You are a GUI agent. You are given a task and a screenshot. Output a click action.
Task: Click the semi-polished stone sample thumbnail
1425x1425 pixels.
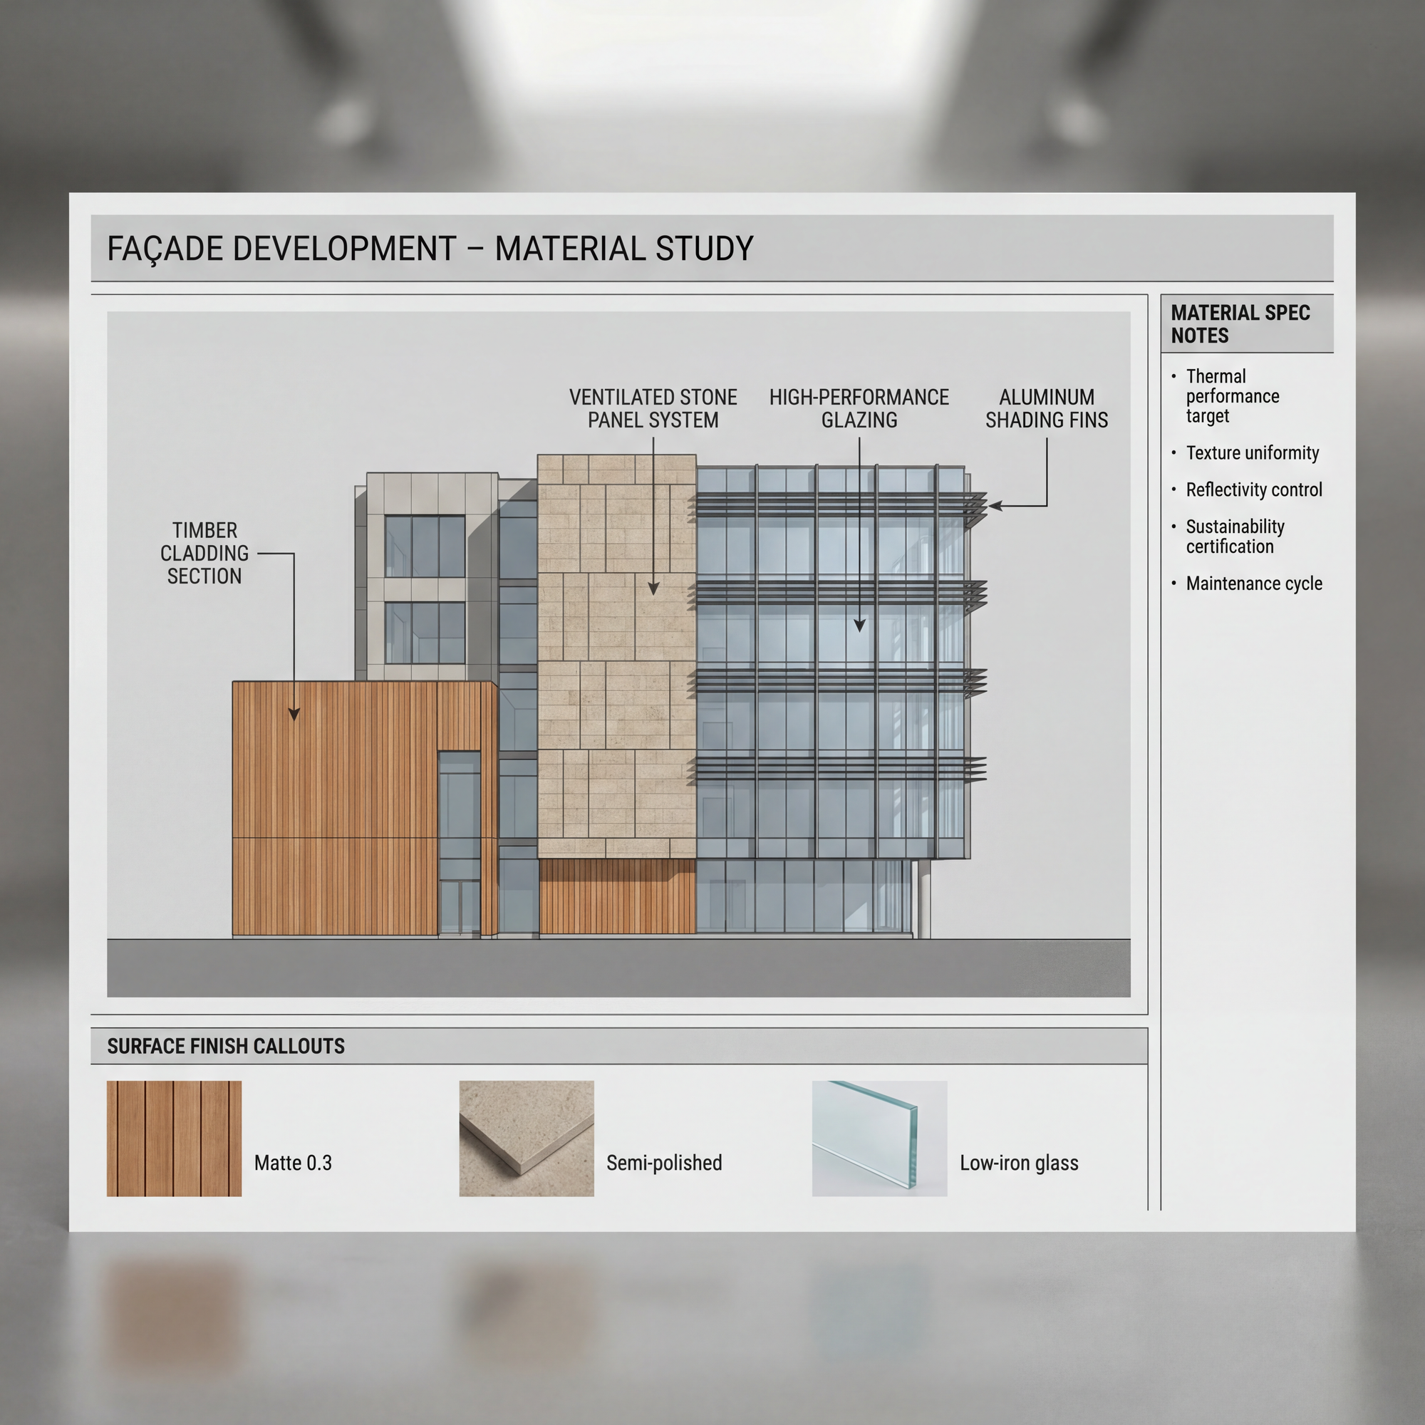point(526,1138)
